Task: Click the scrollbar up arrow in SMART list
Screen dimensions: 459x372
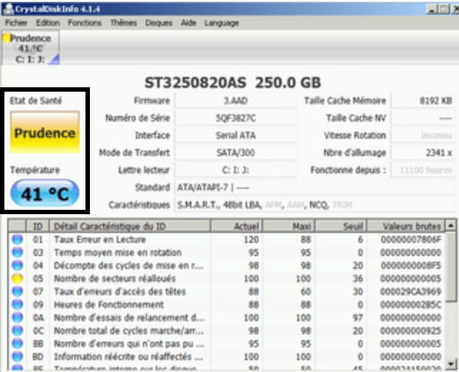Action: [451, 226]
